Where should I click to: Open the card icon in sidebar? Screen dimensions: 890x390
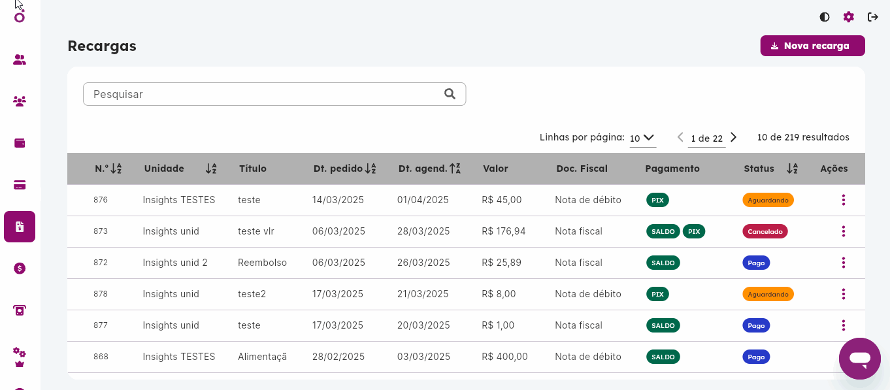(20, 185)
